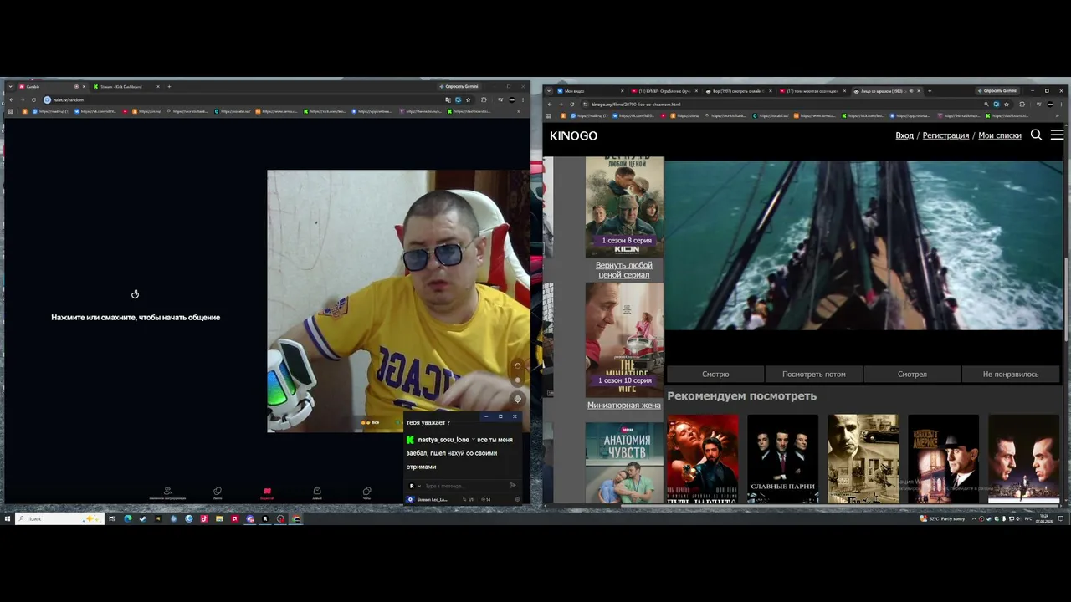Image resolution: width=1071 pixels, height=602 pixels.
Task: Click the chat message input field
Action: (x=463, y=486)
